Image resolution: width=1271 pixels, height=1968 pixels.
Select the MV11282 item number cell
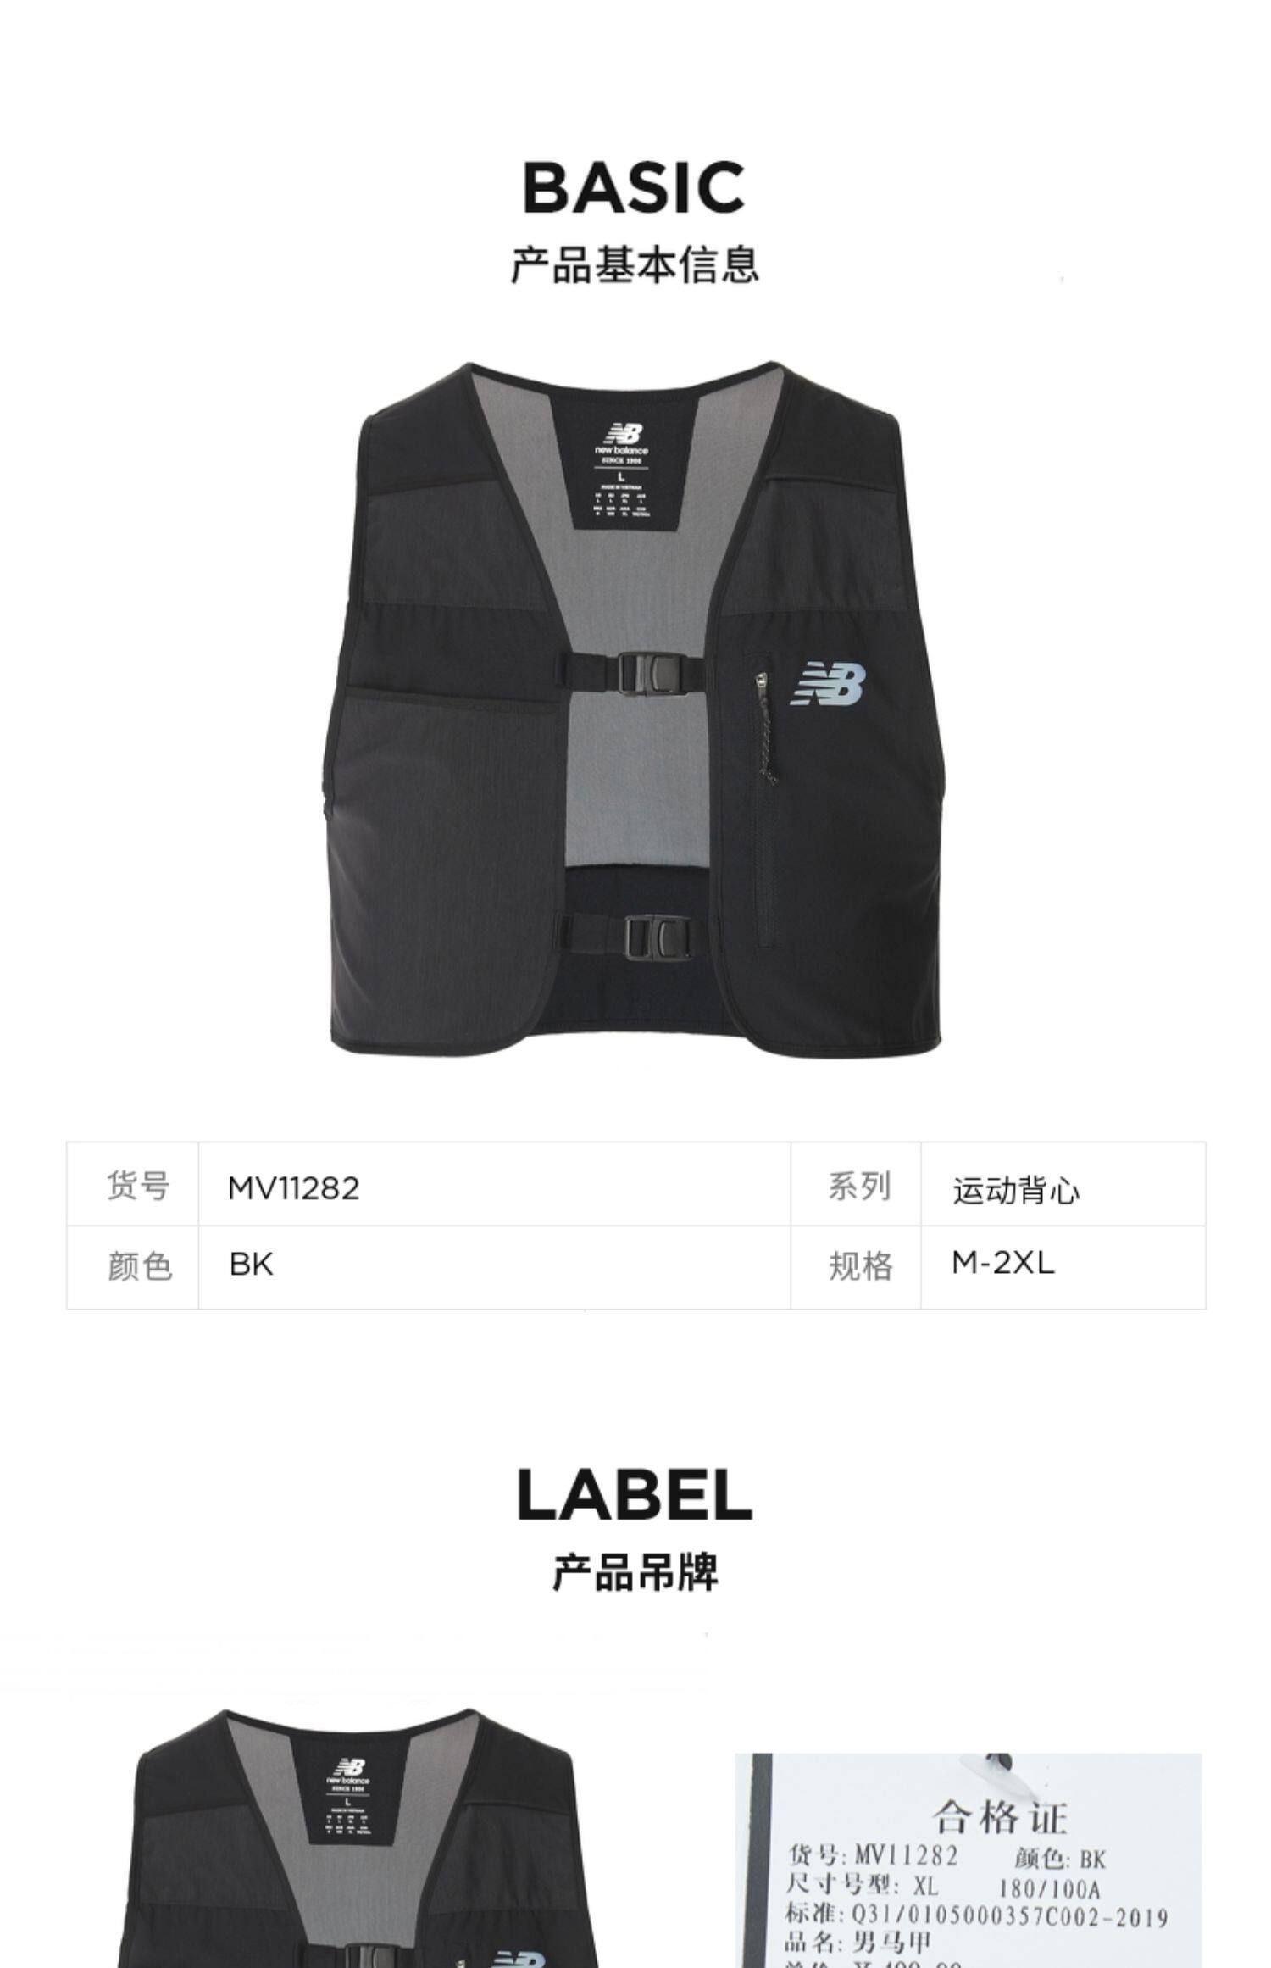(495, 1184)
